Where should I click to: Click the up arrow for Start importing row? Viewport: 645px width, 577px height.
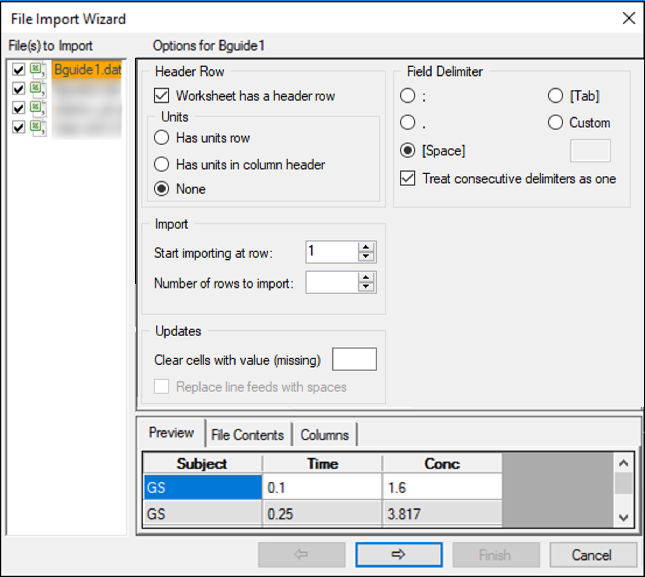366,247
